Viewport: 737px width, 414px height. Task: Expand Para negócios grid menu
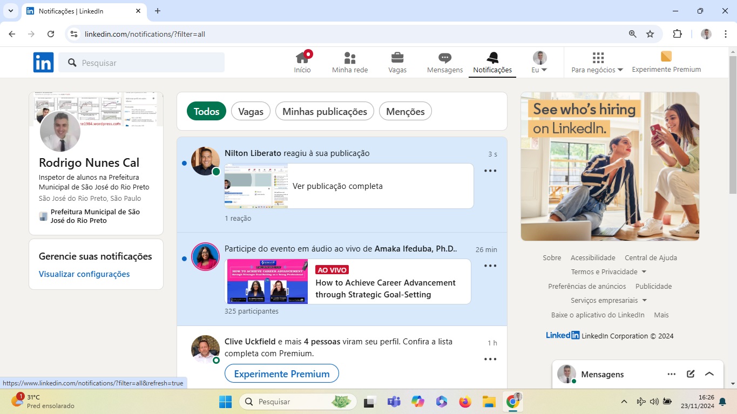click(x=597, y=63)
